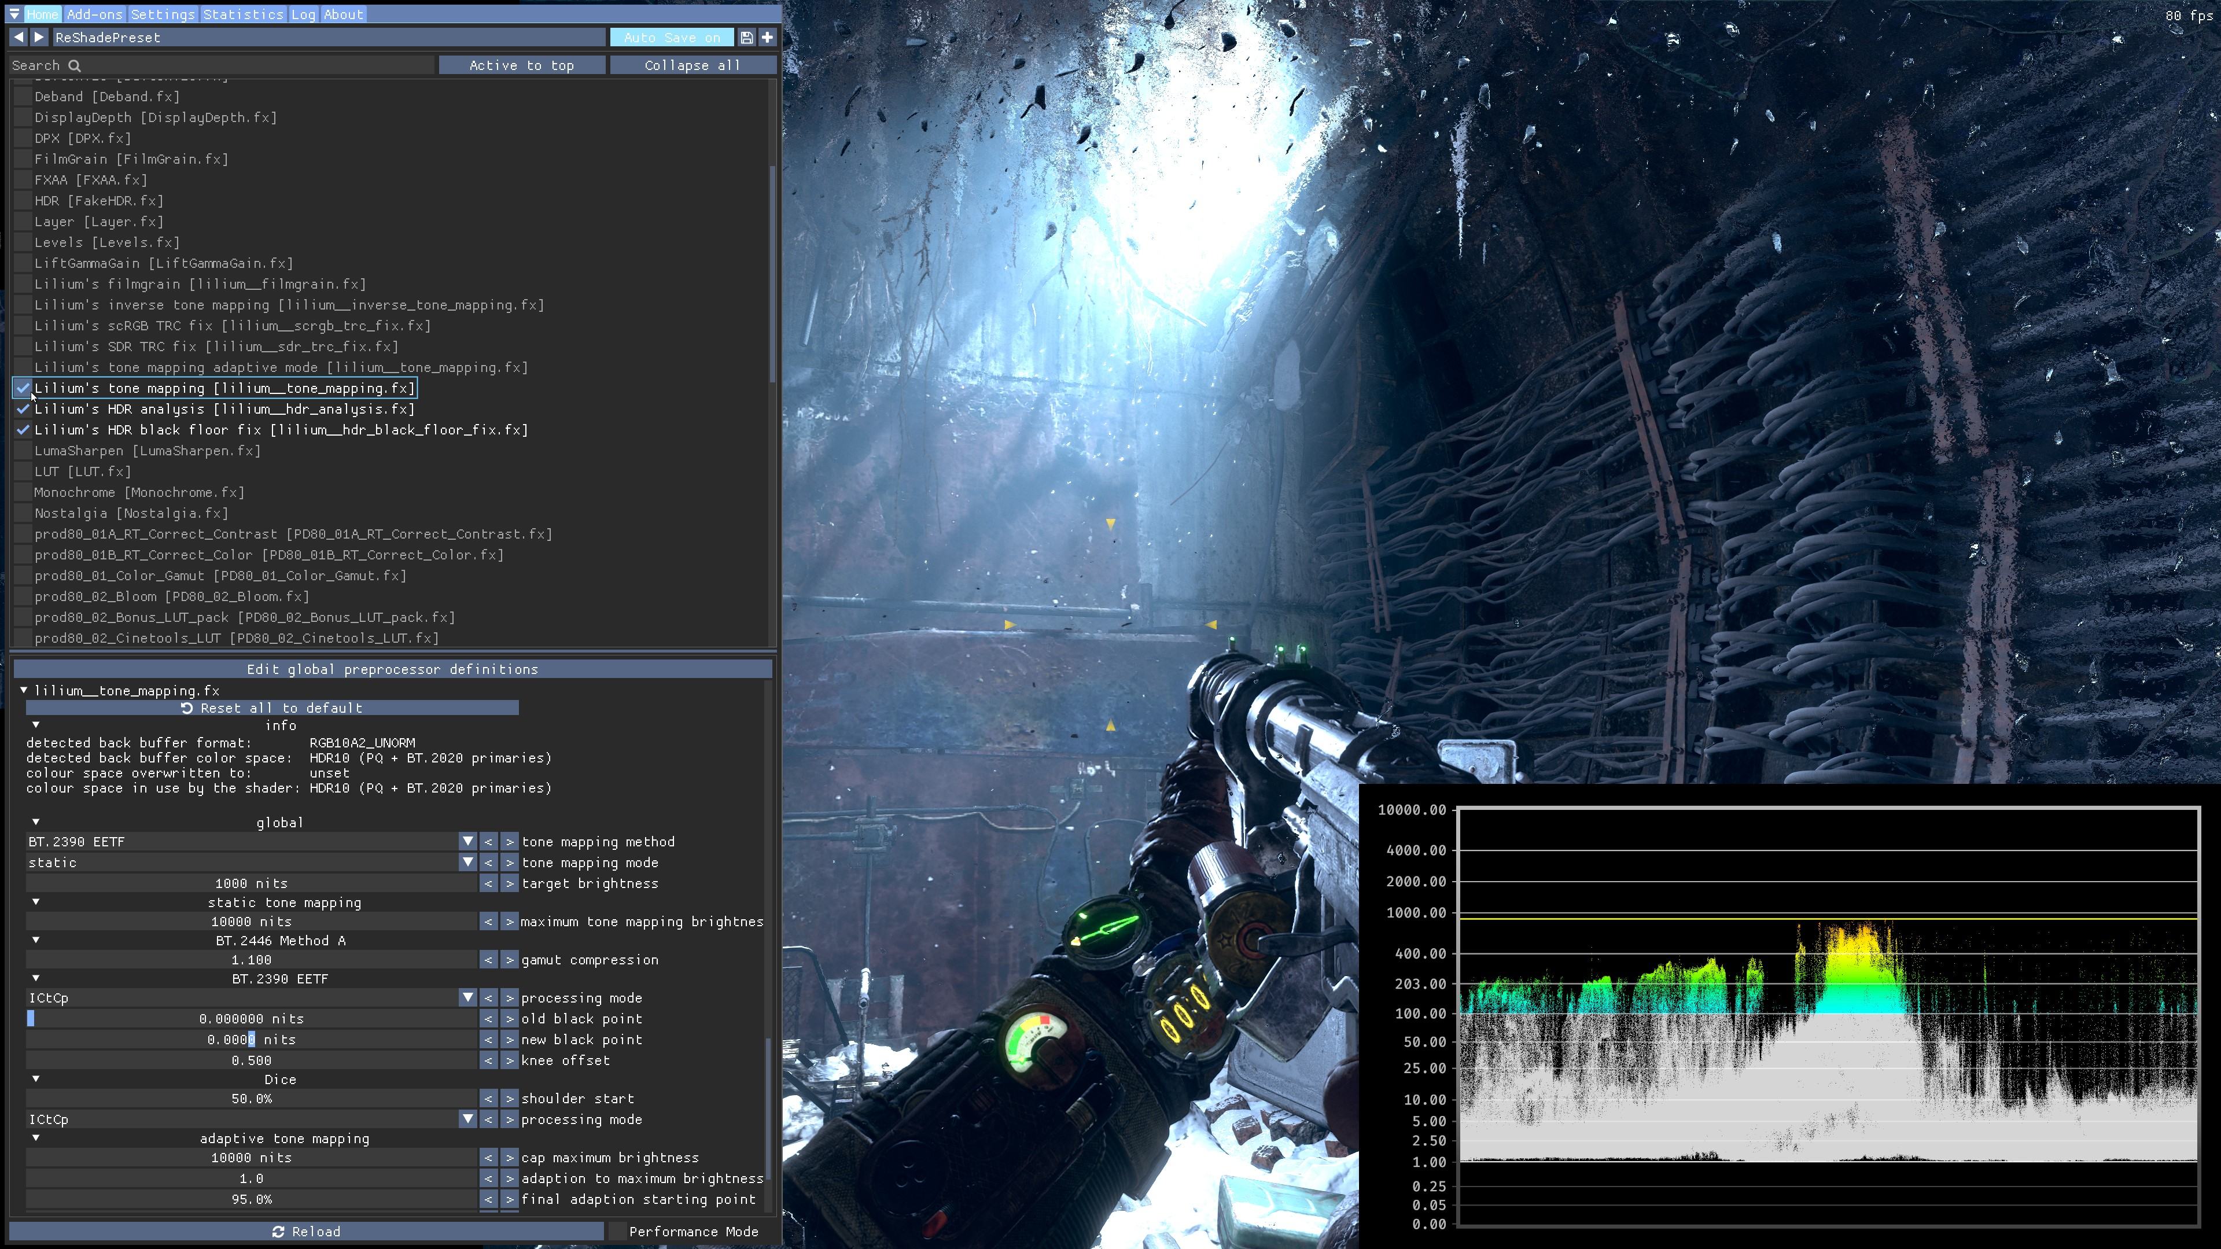Image resolution: width=2221 pixels, height=1249 pixels.
Task: Click the Active to top button
Action: click(x=522, y=65)
